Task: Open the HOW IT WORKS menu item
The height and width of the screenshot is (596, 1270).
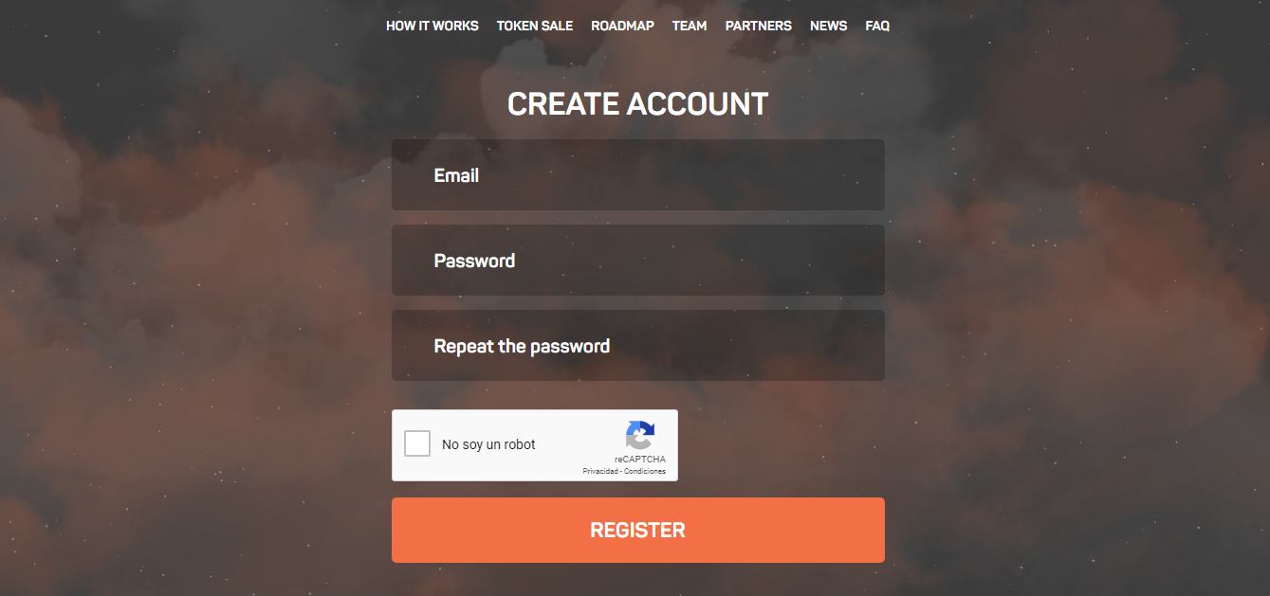Action: (x=433, y=26)
